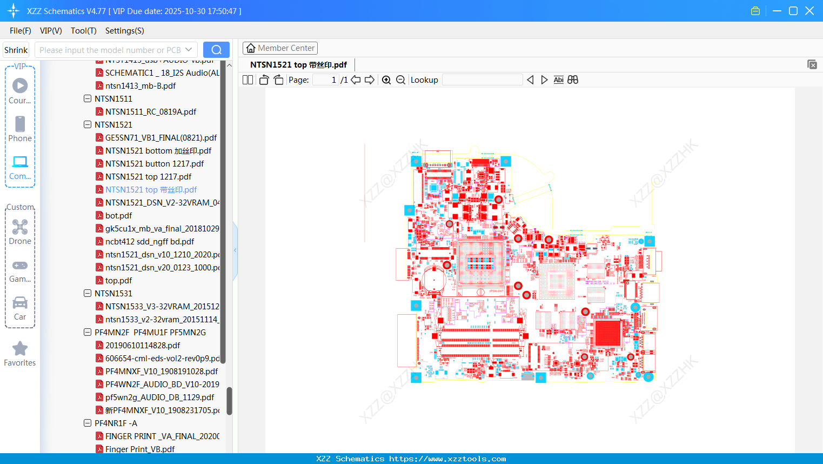This screenshot has height=464, width=823.
Task: Open the Courses section in the sidebar
Action: 20,91
